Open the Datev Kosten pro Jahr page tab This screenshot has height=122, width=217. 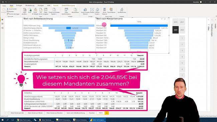click(17, 113)
